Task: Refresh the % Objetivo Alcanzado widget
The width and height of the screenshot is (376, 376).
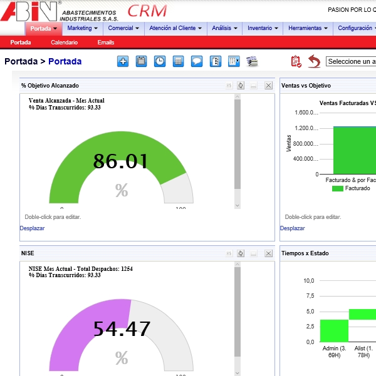Action: pyautogui.click(x=241, y=85)
